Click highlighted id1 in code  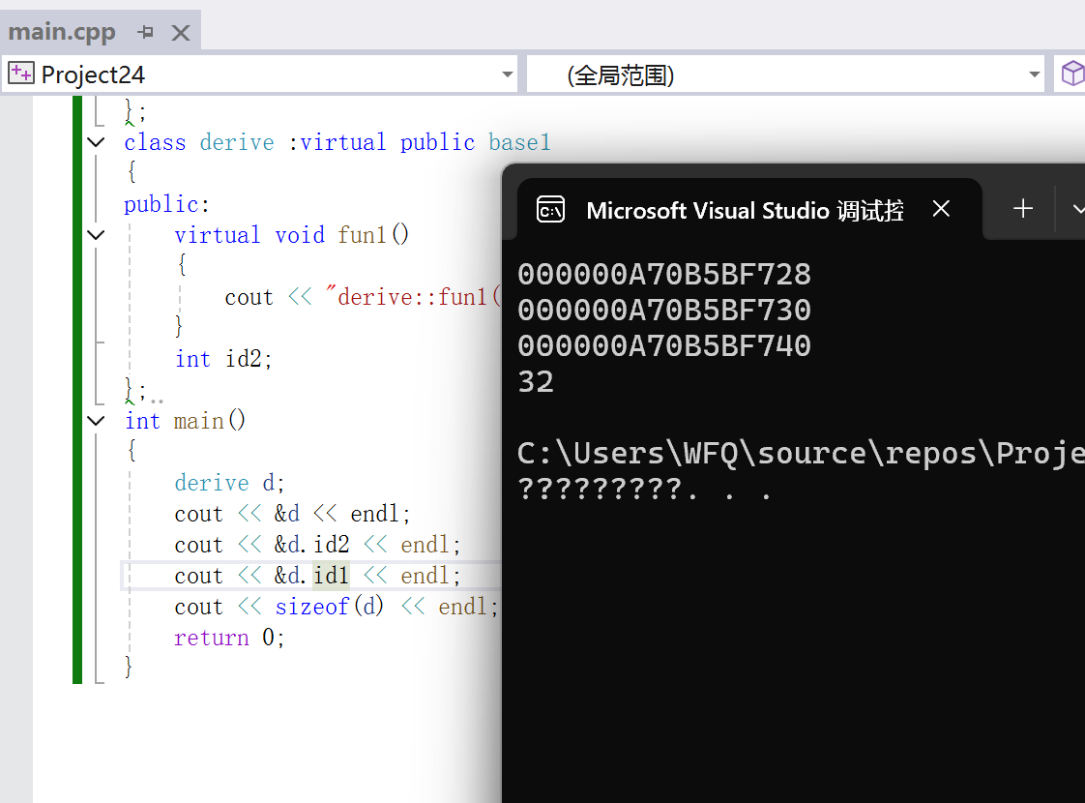click(331, 576)
